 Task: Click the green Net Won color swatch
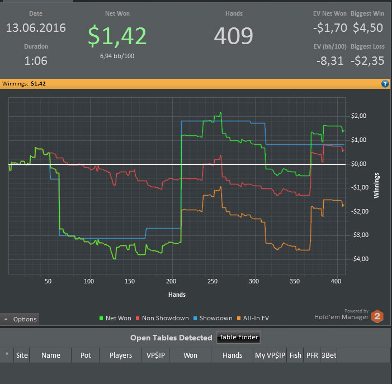(101, 318)
